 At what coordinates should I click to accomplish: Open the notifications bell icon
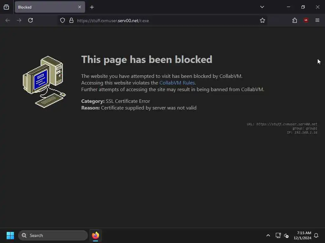[x=316, y=235]
